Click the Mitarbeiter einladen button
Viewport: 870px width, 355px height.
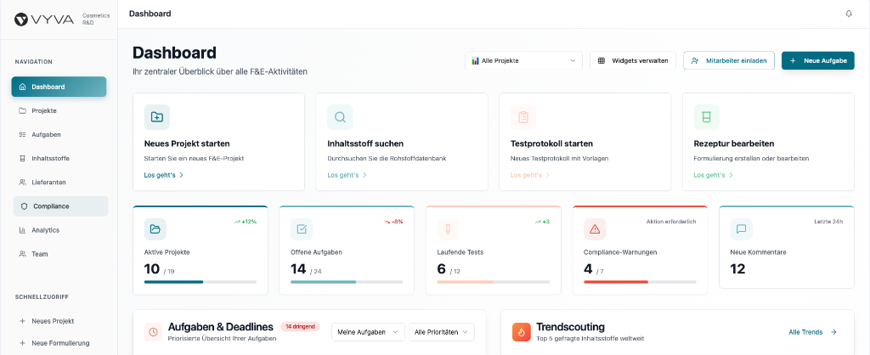coord(728,61)
